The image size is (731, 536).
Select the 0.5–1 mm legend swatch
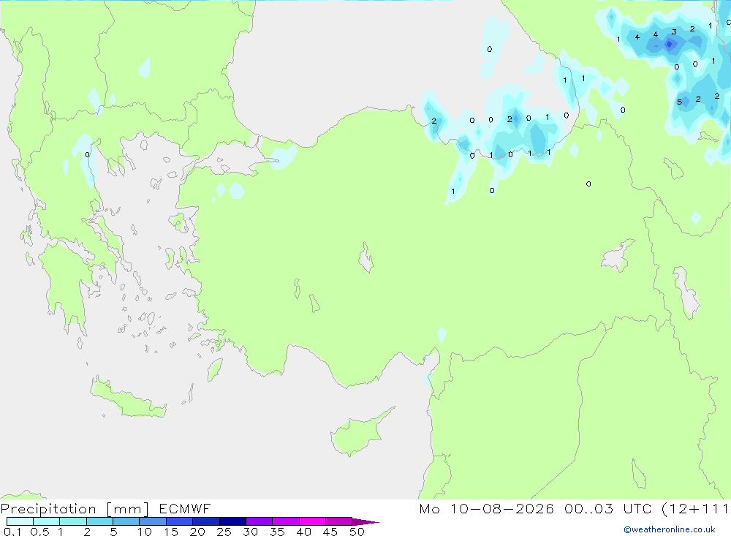point(46,521)
